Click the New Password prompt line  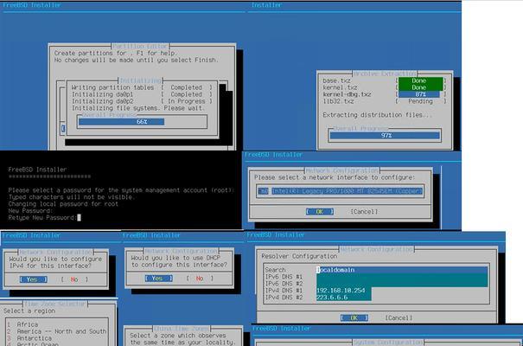point(30,211)
